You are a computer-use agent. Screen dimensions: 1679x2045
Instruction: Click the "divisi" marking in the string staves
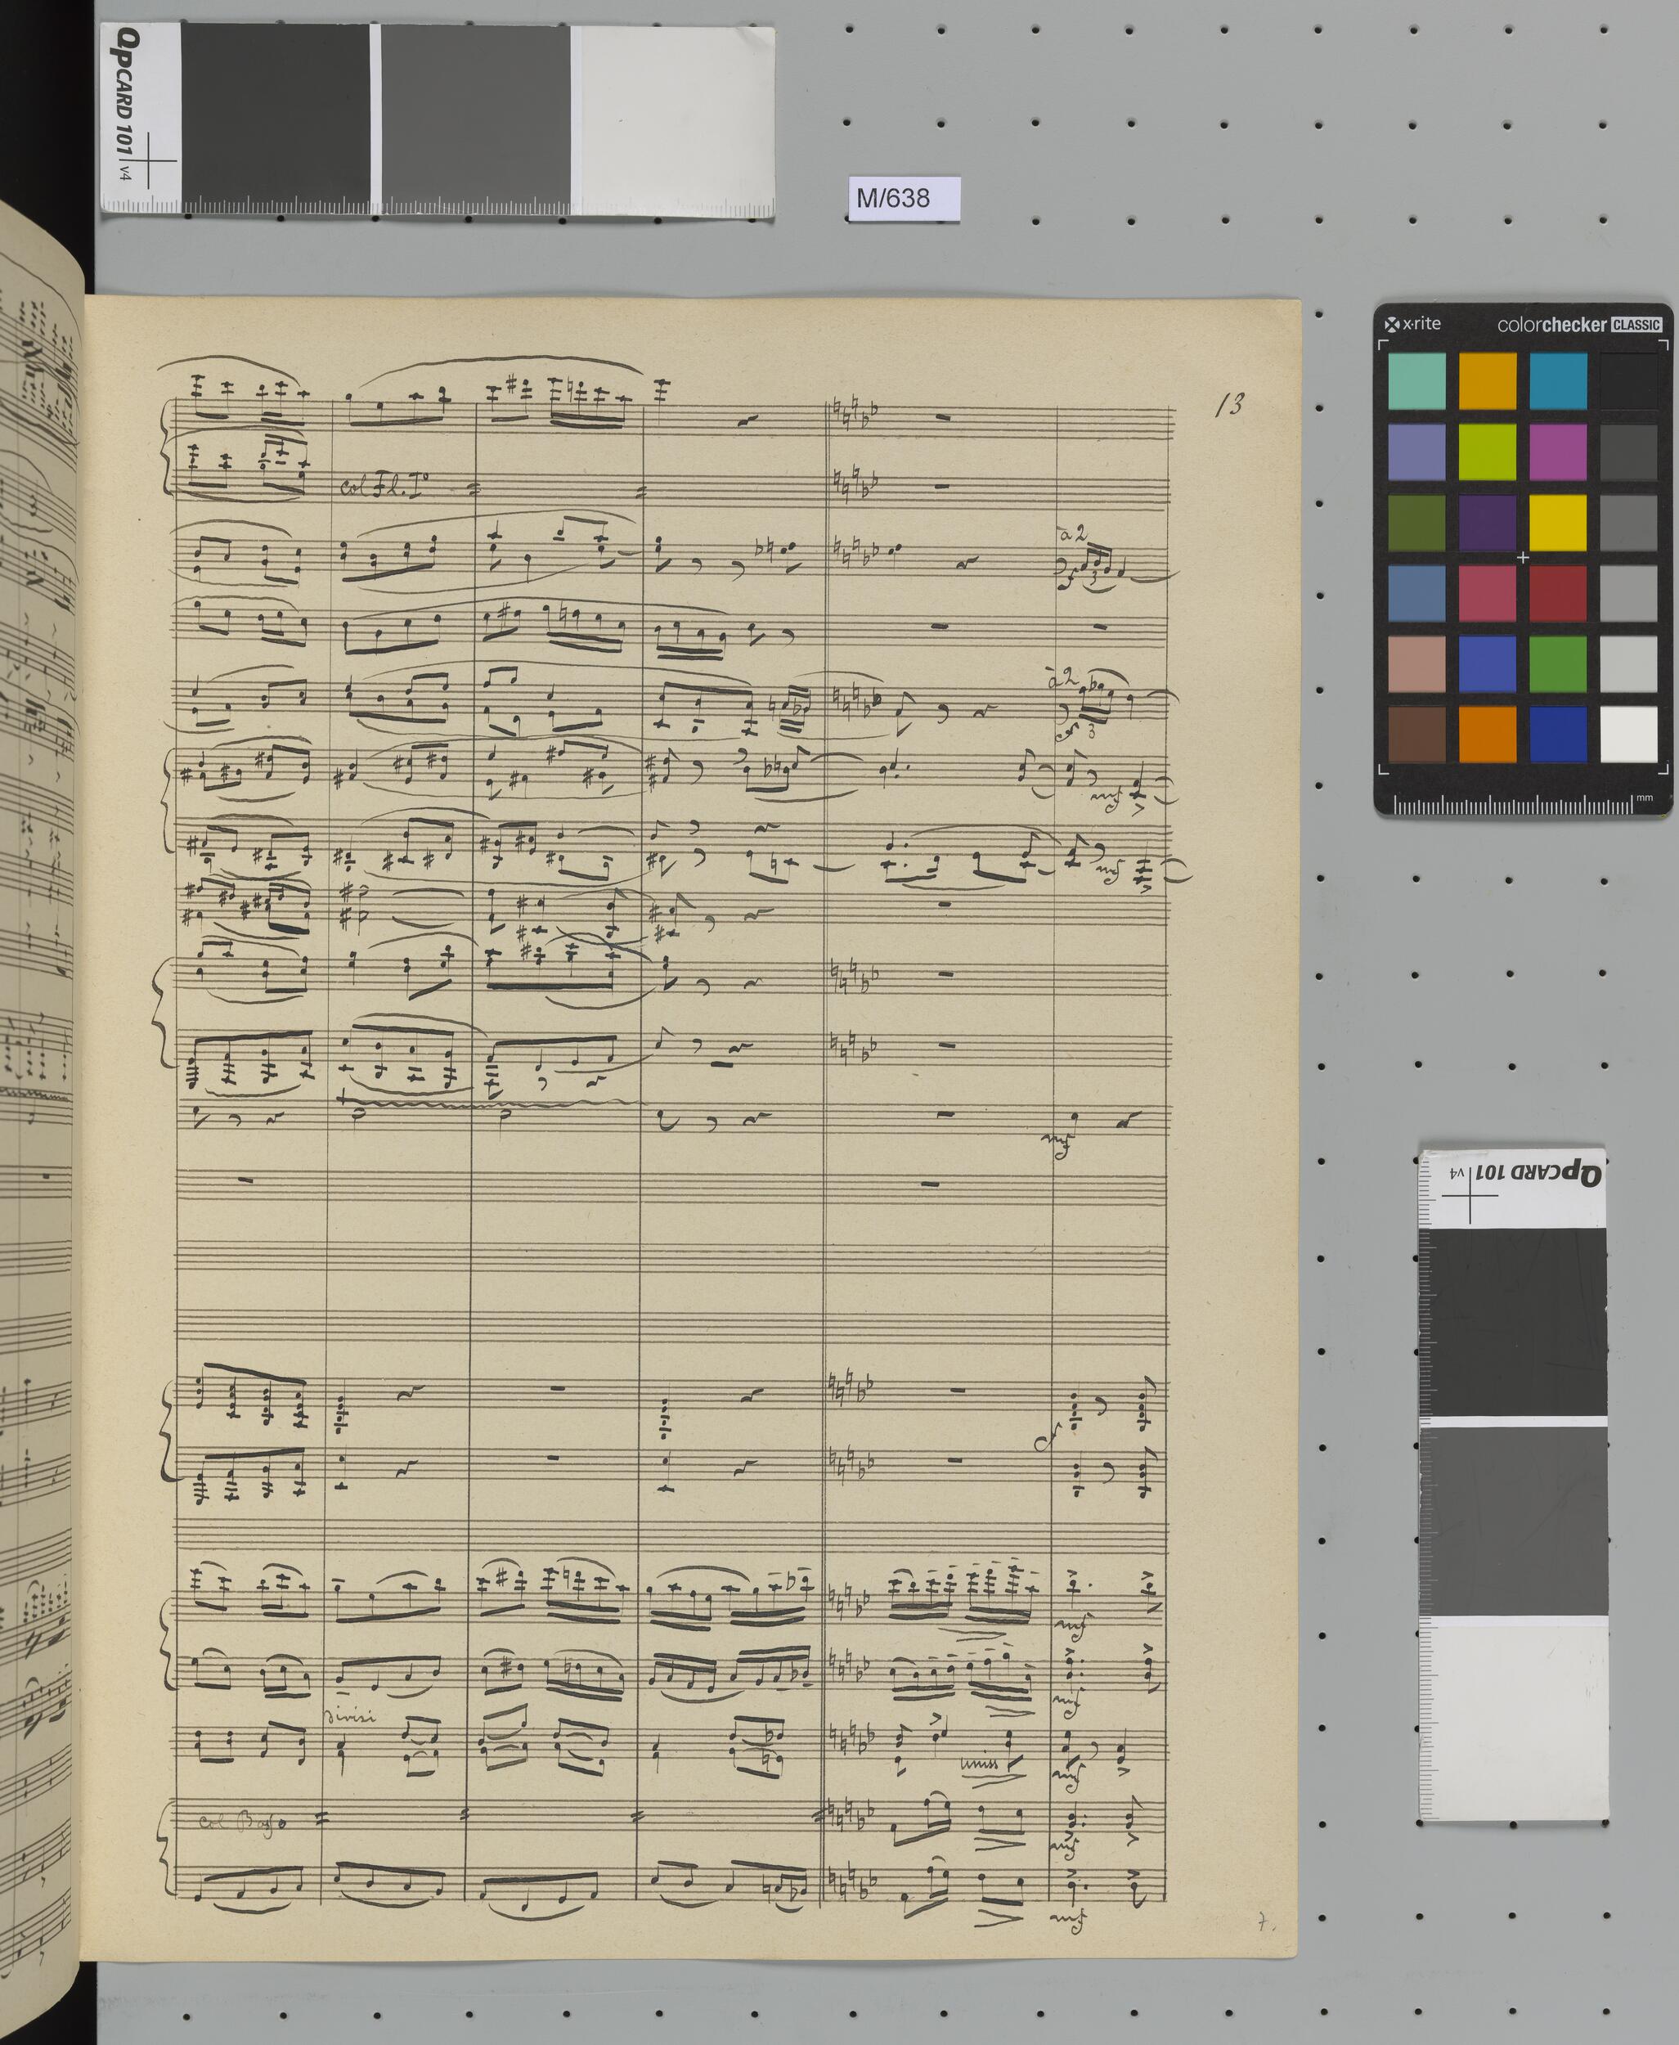click(350, 1715)
